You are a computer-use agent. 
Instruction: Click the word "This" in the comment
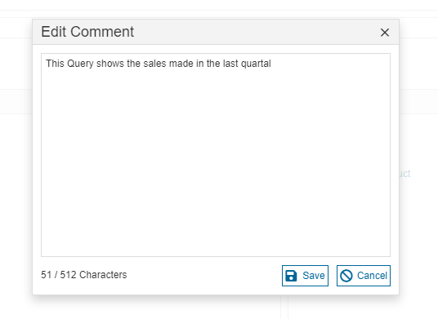tap(55, 64)
